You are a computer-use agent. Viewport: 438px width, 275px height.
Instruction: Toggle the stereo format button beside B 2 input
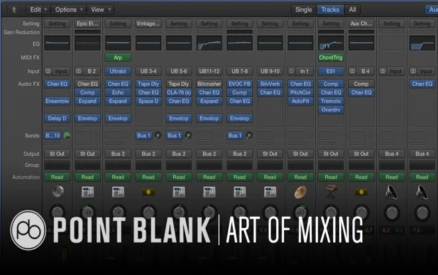point(78,71)
